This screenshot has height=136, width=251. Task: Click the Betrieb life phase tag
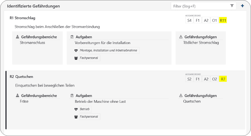[85, 109]
